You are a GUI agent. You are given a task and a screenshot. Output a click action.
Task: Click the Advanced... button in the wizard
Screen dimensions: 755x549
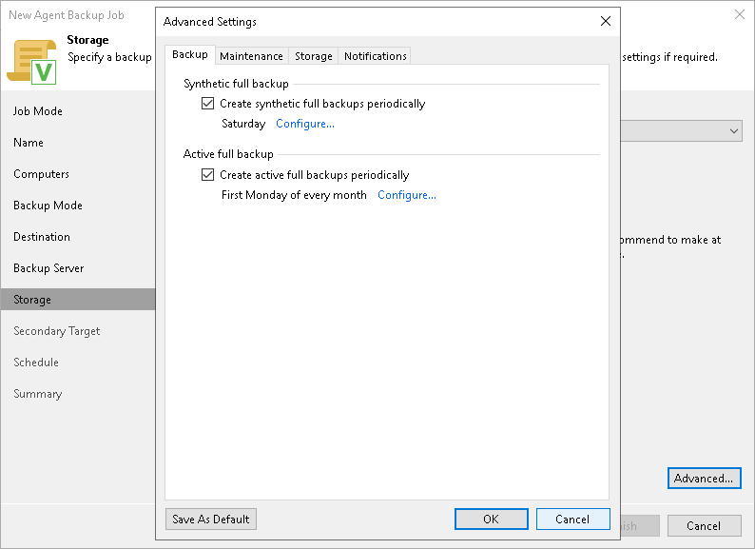tap(704, 479)
